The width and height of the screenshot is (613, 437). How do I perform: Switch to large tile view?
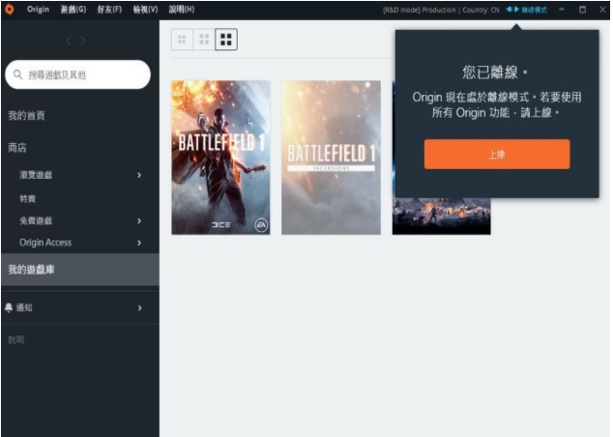pyautogui.click(x=226, y=39)
